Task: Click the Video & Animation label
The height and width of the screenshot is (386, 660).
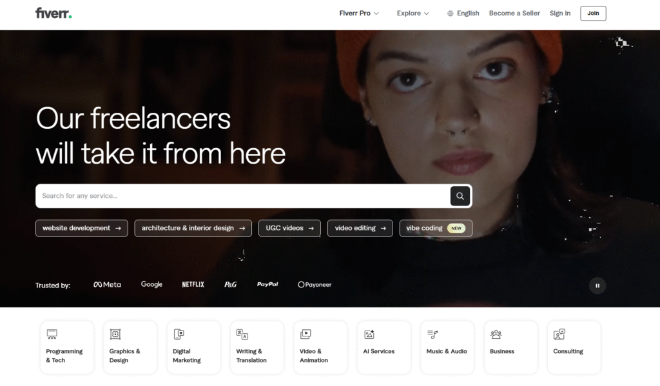Action: pos(314,356)
